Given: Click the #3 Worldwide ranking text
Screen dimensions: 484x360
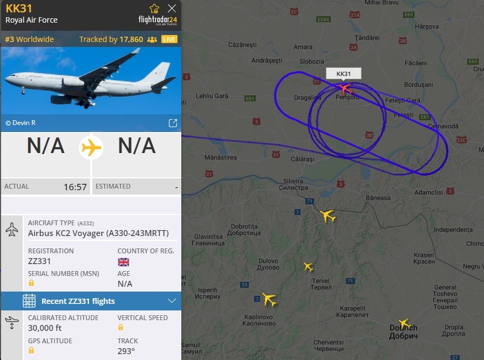Looking at the screenshot, I should pos(29,39).
